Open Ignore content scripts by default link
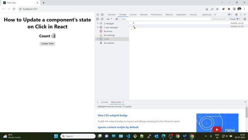The height and width of the screenshot is (140, 248). (118, 127)
